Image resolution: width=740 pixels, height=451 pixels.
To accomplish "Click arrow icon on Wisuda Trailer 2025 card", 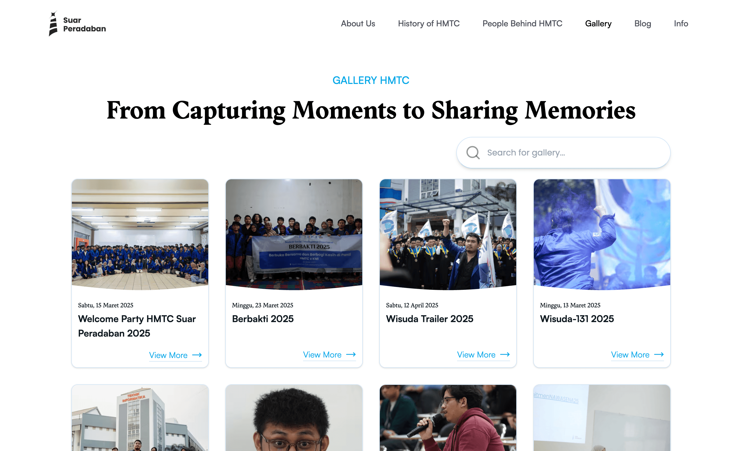I will (505, 354).
